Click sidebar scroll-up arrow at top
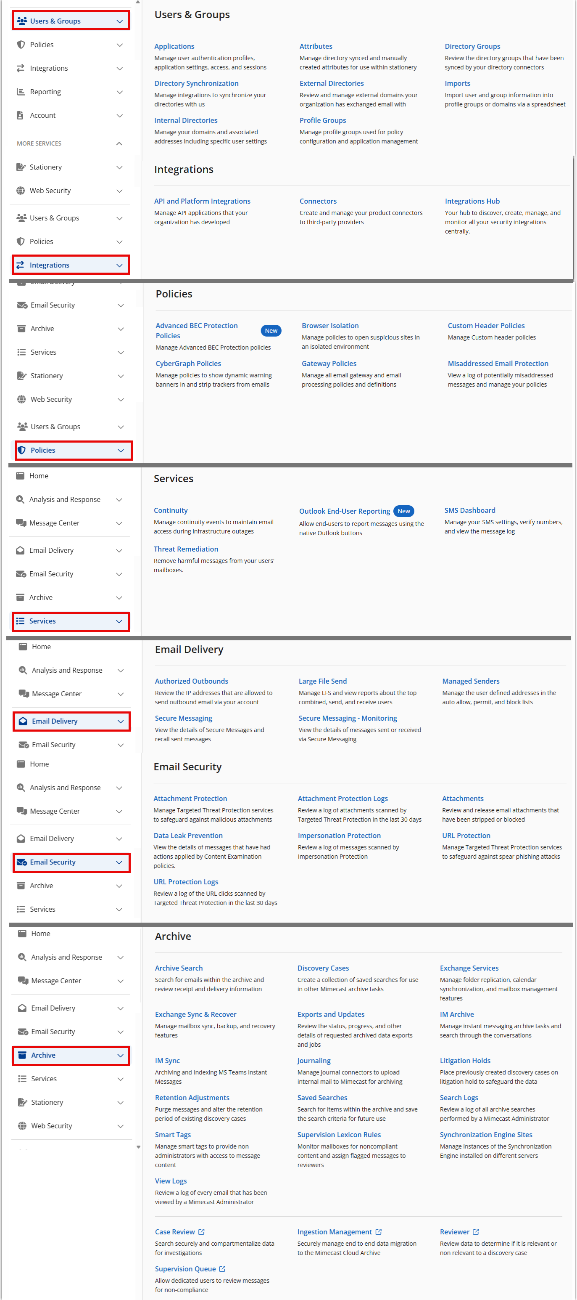The image size is (577, 1300). tap(137, 3)
